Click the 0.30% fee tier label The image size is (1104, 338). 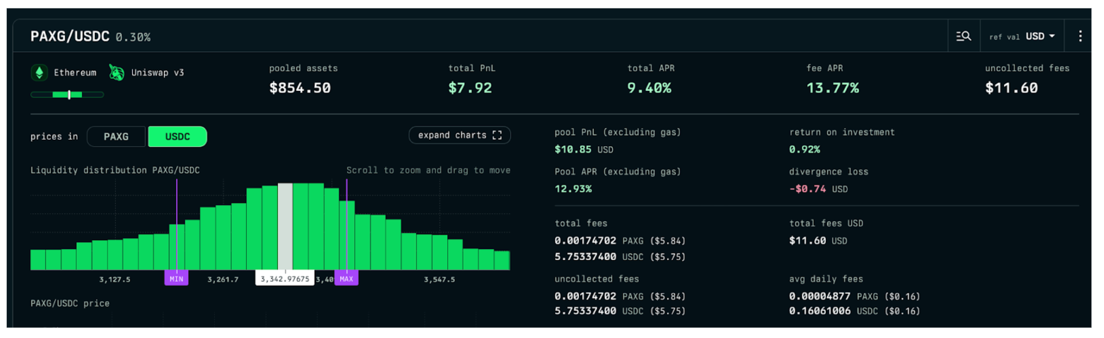pyautogui.click(x=133, y=37)
